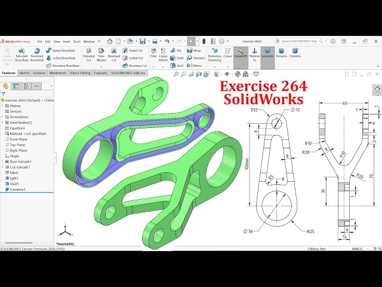
Task: Expand the Cut-Extrude1 feature
Action: coord(2,167)
